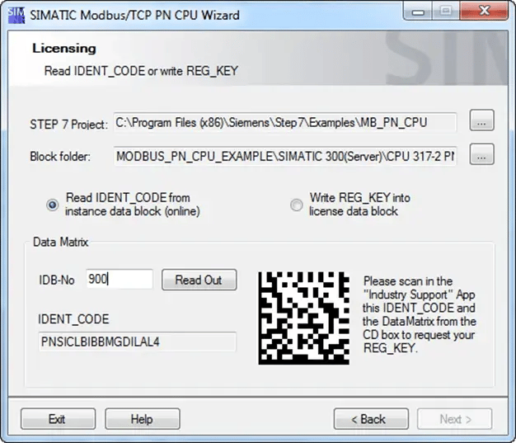Click the IDENT_CODE text field
This screenshot has width=516, height=443.
click(x=137, y=342)
